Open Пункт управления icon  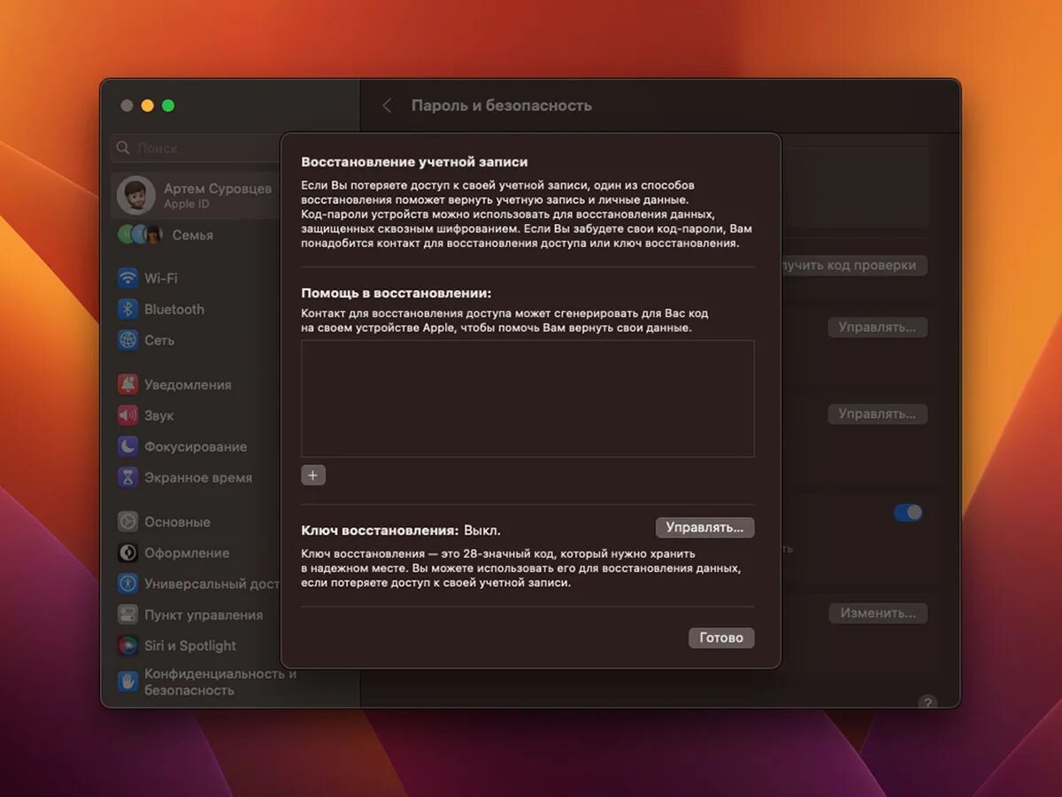pyautogui.click(x=128, y=615)
